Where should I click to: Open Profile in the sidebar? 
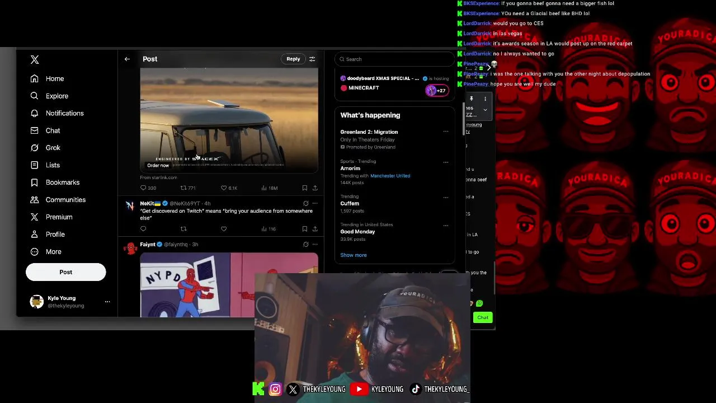[x=48, y=235]
